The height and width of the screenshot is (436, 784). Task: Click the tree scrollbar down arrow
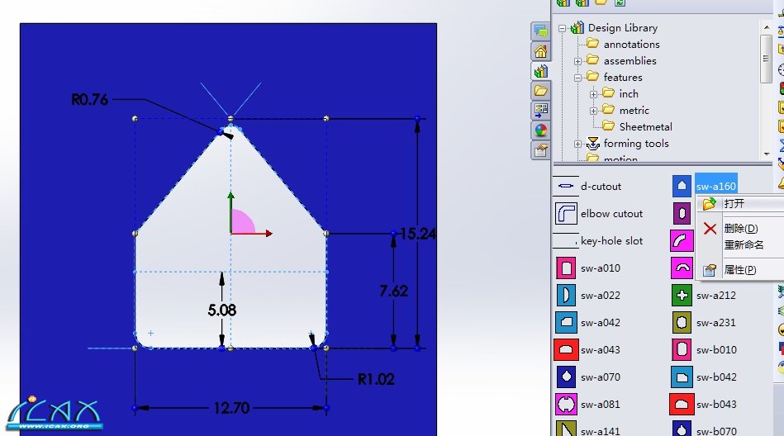click(x=766, y=154)
